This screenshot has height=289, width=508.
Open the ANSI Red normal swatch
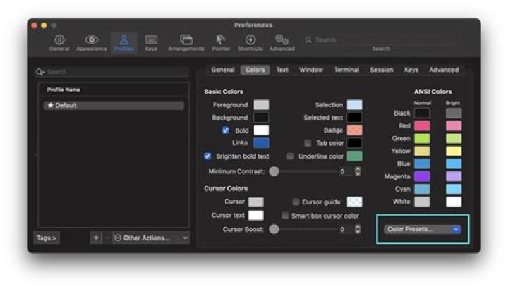click(422, 126)
